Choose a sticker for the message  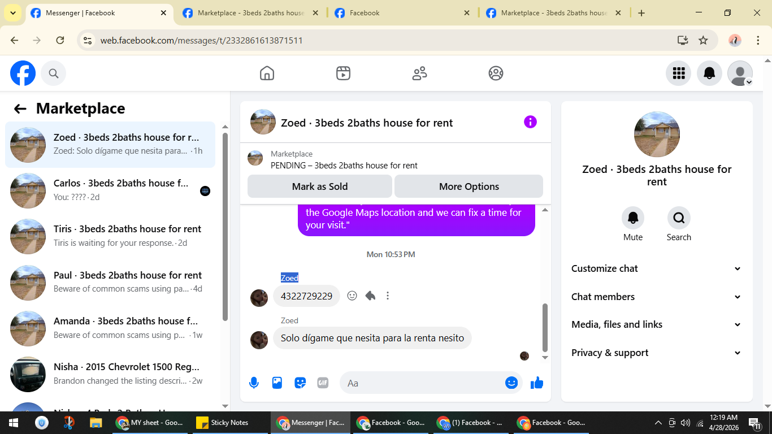[x=300, y=383]
